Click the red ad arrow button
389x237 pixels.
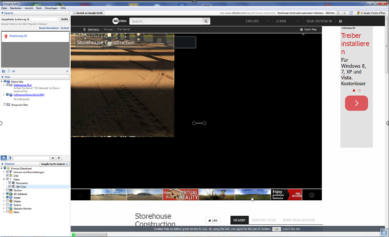[x=356, y=103]
